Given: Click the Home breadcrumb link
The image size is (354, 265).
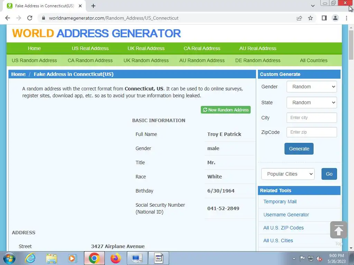Looking at the screenshot, I should [x=19, y=74].
